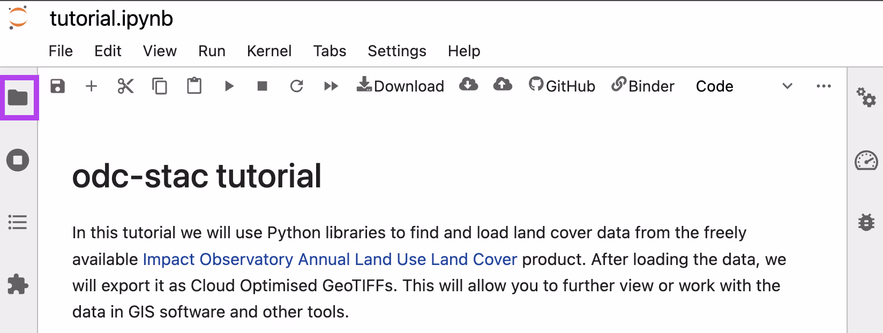The height and width of the screenshot is (333, 883).
Task: Paste cell from the clipboard icon
Action: [x=194, y=86]
